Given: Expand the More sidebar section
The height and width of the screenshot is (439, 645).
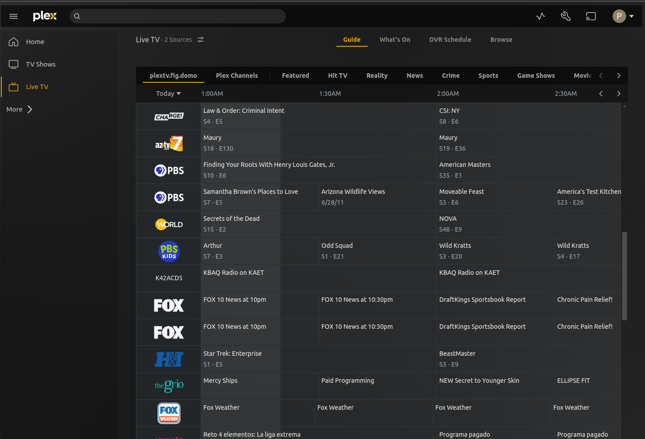Looking at the screenshot, I should [x=18, y=109].
